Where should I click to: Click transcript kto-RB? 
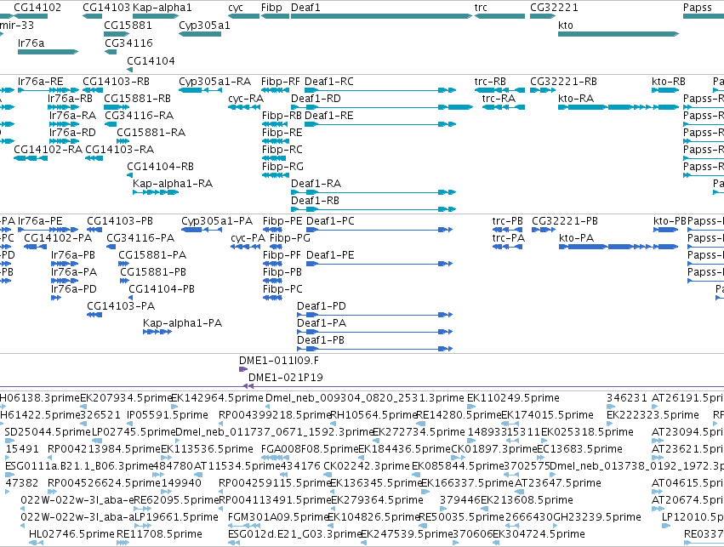[x=669, y=82]
